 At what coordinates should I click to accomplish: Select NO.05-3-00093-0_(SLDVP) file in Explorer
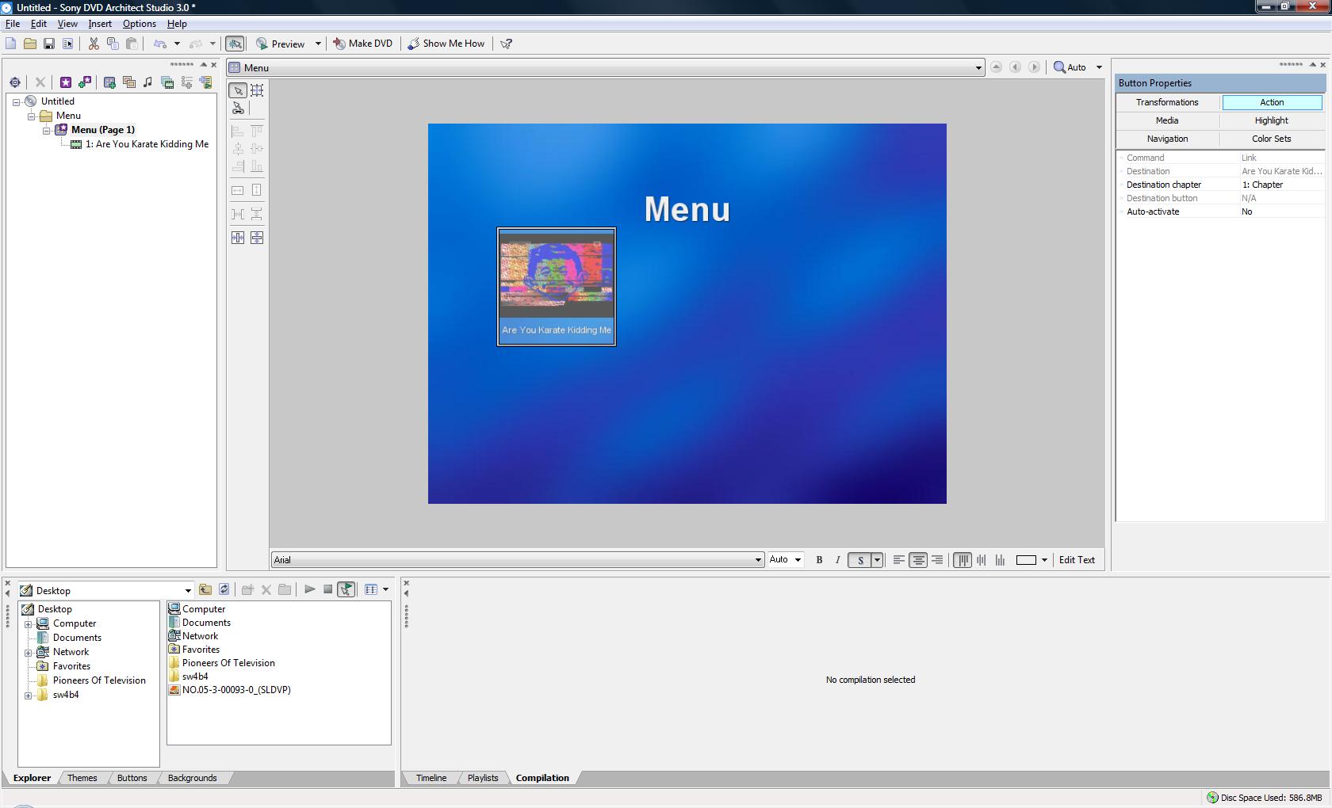[230, 690]
